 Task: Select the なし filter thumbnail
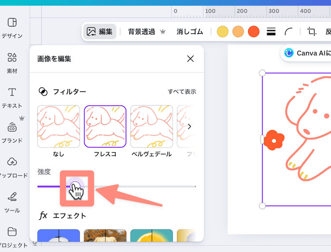pyautogui.click(x=59, y=127)
